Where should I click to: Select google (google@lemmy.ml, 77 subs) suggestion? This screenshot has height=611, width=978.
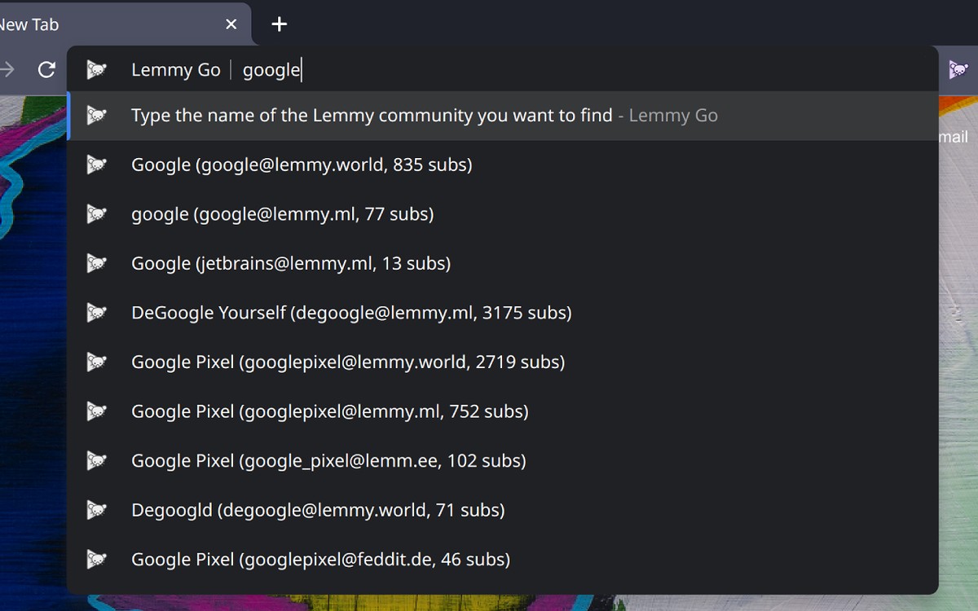pyautogui.click(x=282, y=214)
